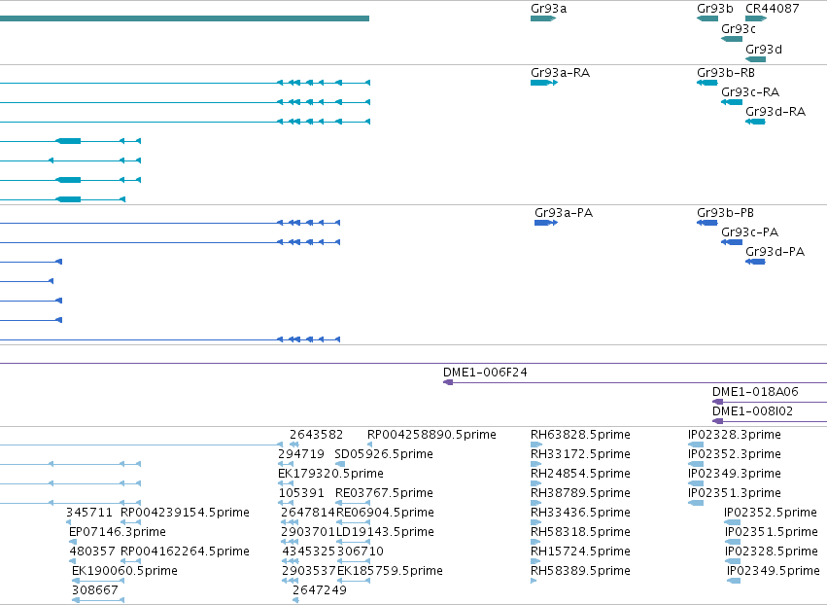
Task: Open the Gr93c-RA transcript label
Action: pyautogui.click(x=750, y=91)
